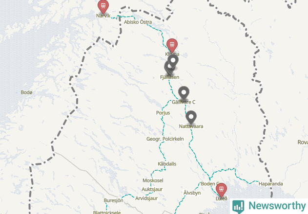Click the Auktsjaur station label
Image resolution: width=308 pixels, height=214 pixels.
point(152,189)
